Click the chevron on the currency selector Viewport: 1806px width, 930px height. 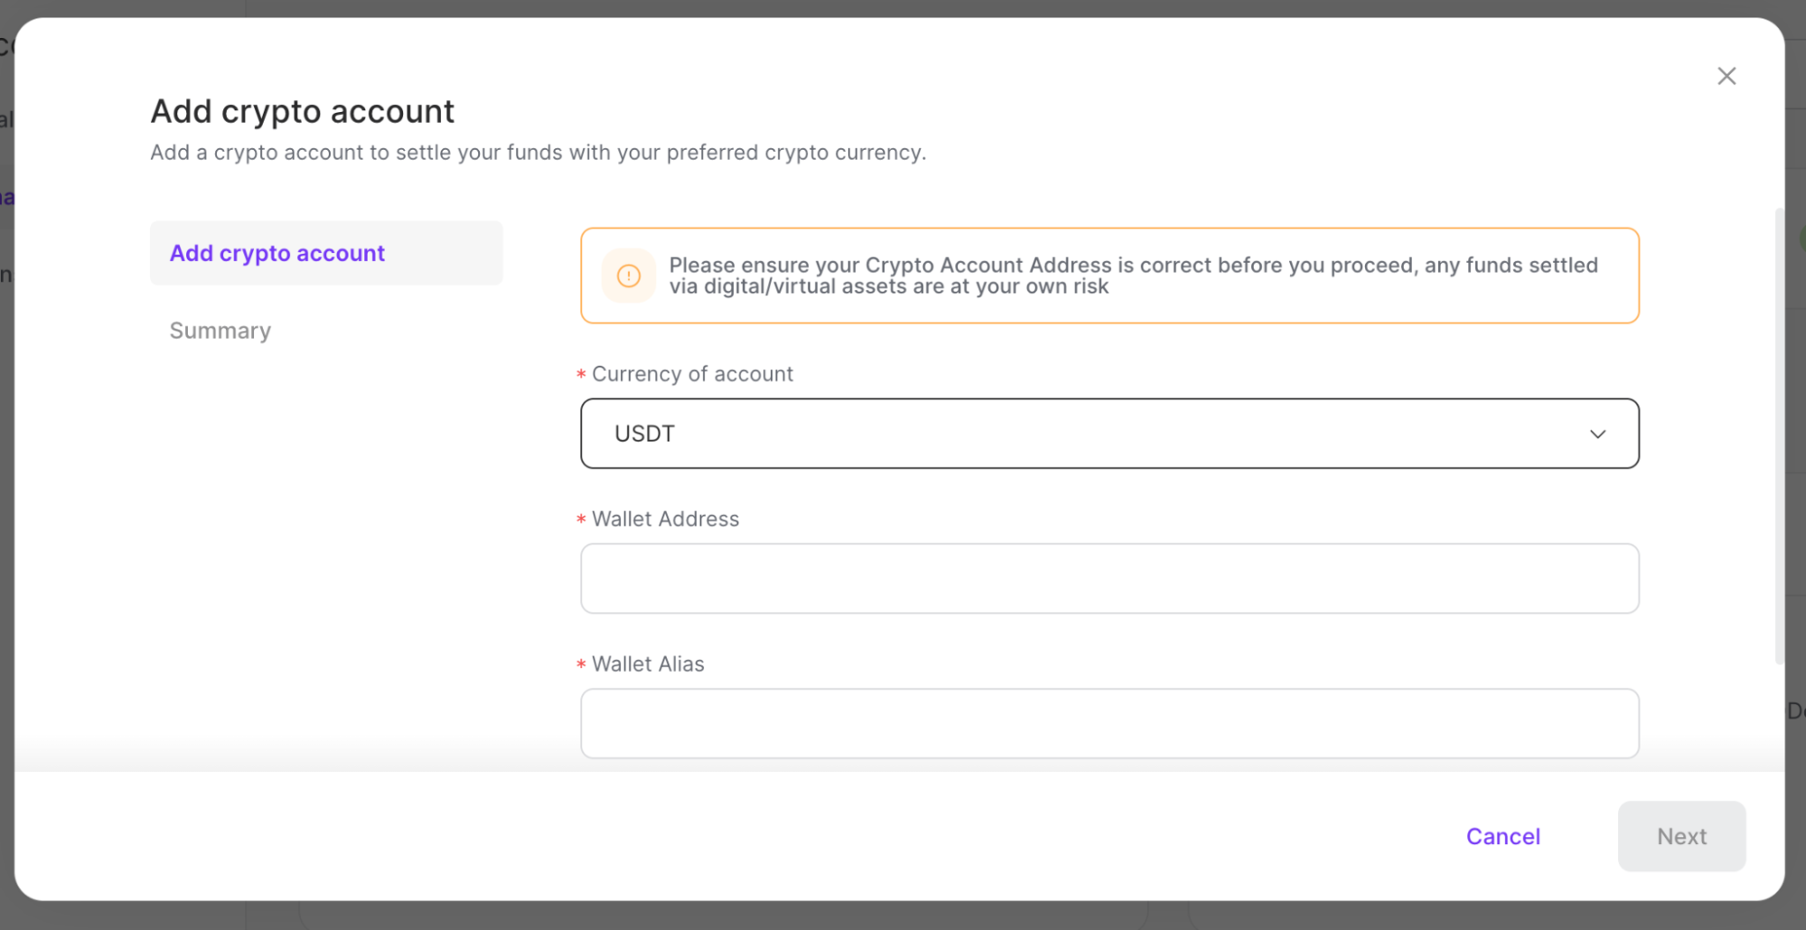pyautogui.click(x=1597, y=433)
